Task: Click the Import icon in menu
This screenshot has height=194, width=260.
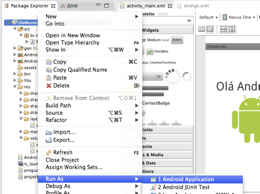Action: pos(49,132)
